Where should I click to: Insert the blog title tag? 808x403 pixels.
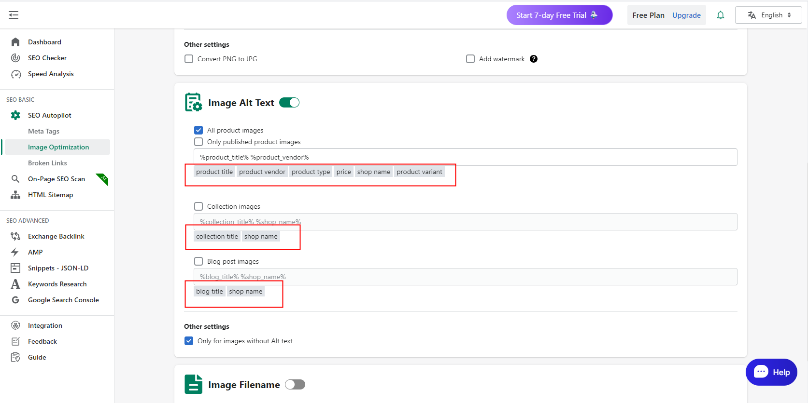pyautogui.click(x=210, y=291)
